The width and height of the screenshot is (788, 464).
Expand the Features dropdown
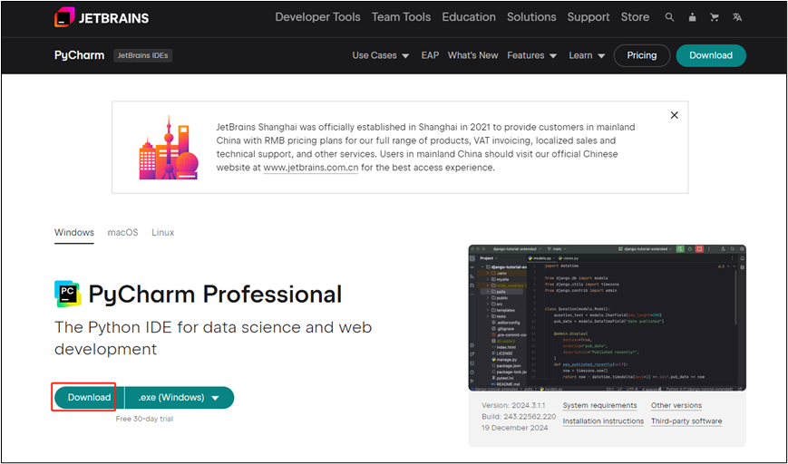(x=531, y=55)
